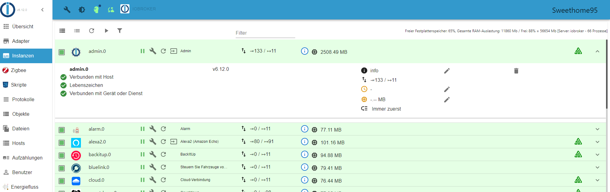
Task: Toggle the admin.0 row checkbox
Action: 62,52
